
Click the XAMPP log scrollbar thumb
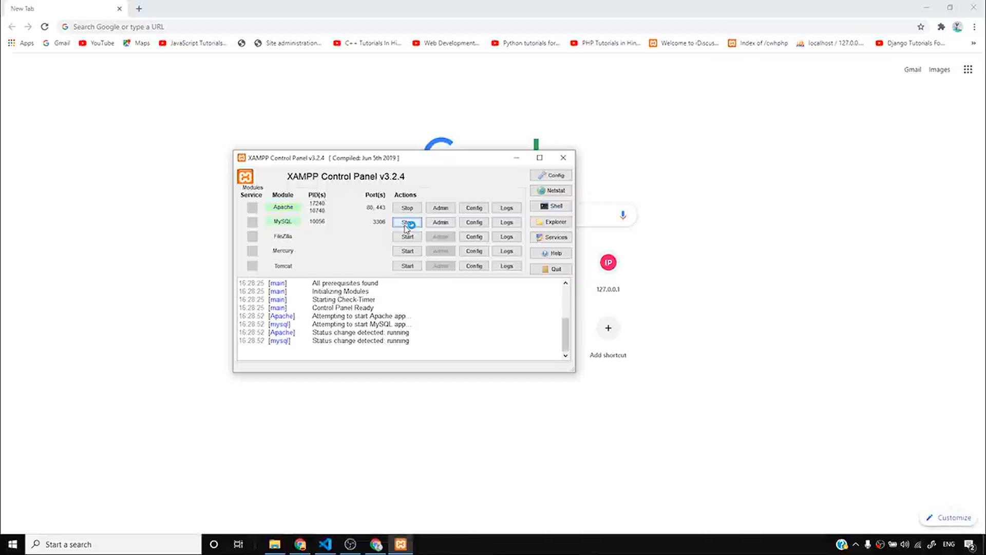(x=565, y=334)
